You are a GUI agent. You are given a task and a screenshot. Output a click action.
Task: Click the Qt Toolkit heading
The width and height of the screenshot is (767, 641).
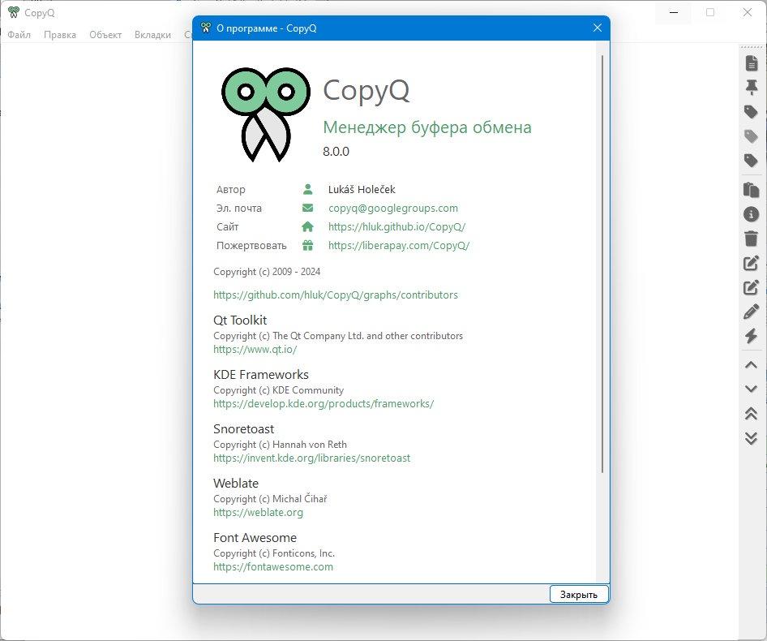pos(240,320)
